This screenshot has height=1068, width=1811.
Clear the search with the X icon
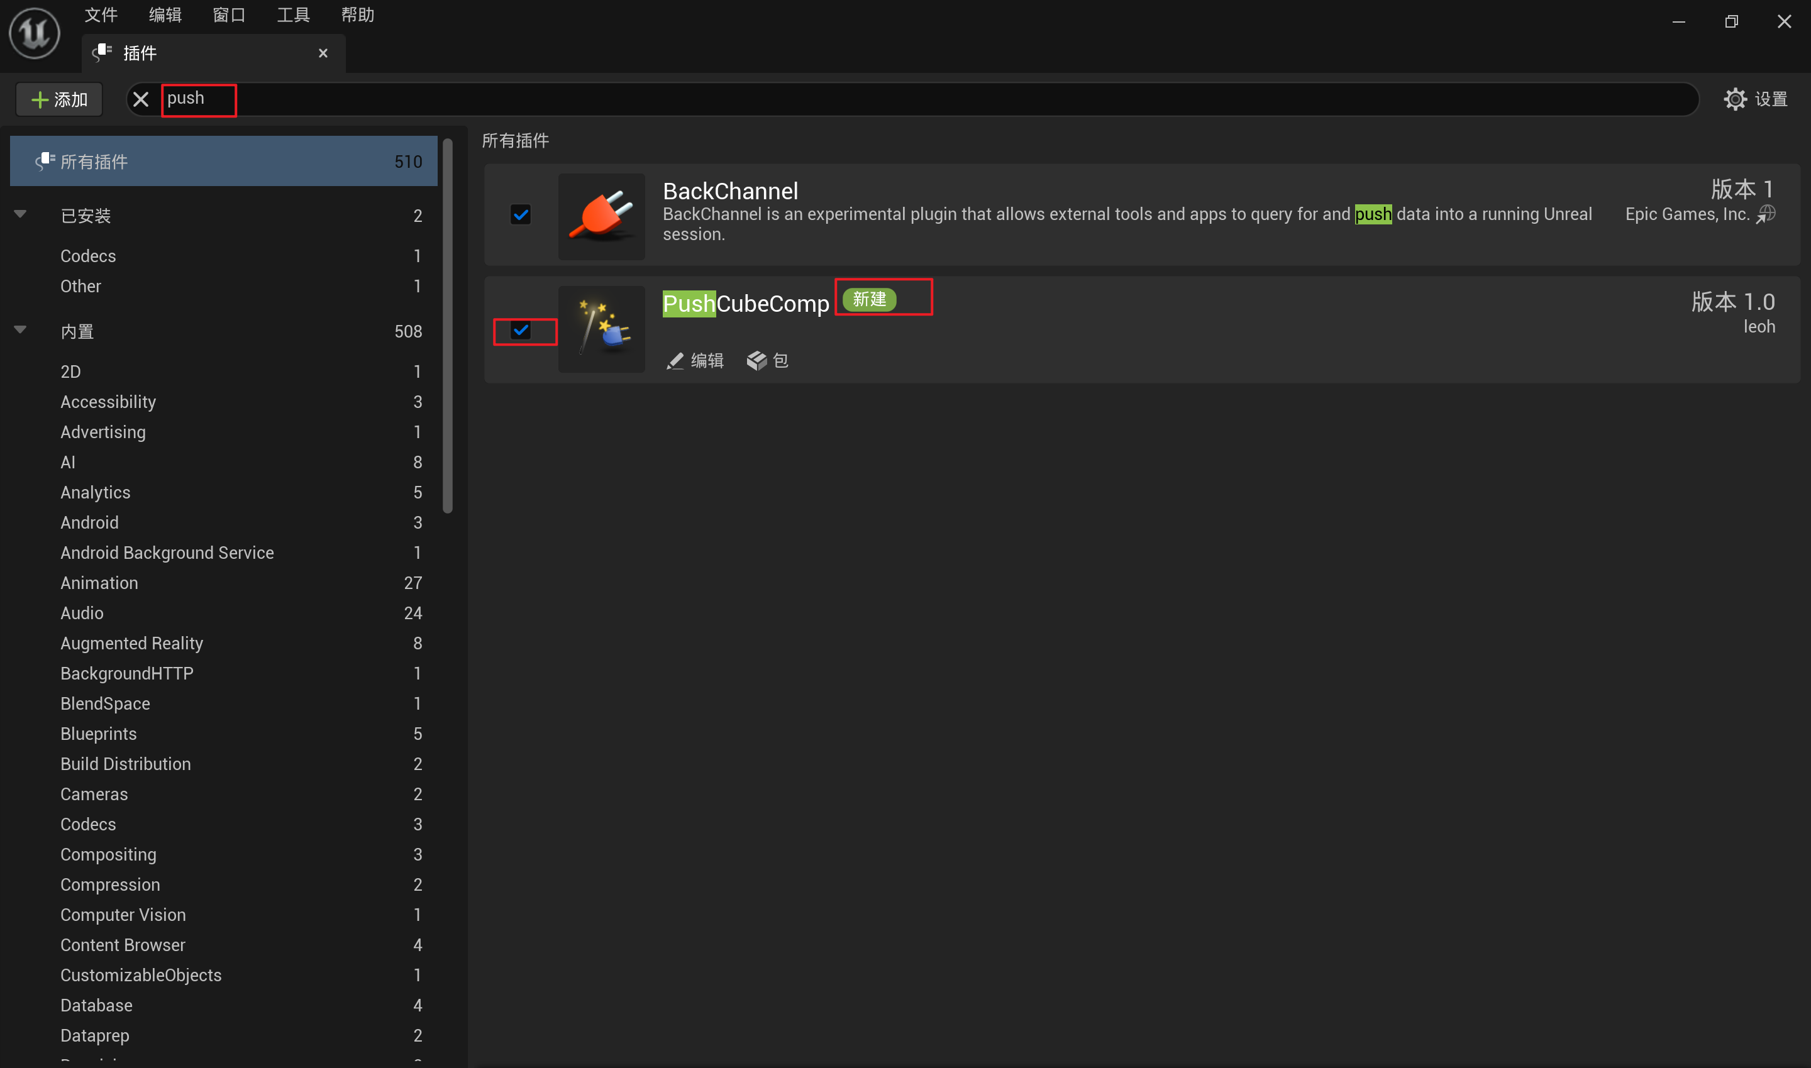[141, 99]
